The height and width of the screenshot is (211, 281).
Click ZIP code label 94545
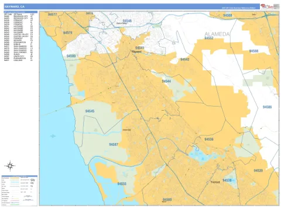tap(90, 111)
